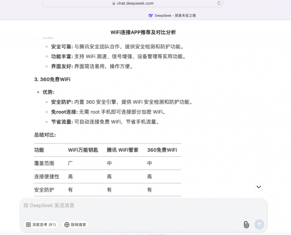Click table header 腾讯 WiFi管家
Image resolution: width=291 pixels, height=235 pixels.
coord(123,150)
